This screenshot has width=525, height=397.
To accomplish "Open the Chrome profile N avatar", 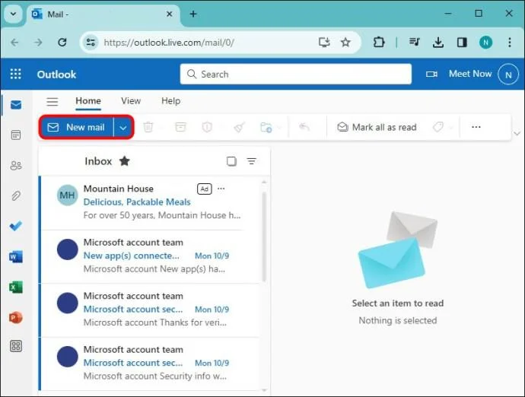I will [x=486, y=43].
